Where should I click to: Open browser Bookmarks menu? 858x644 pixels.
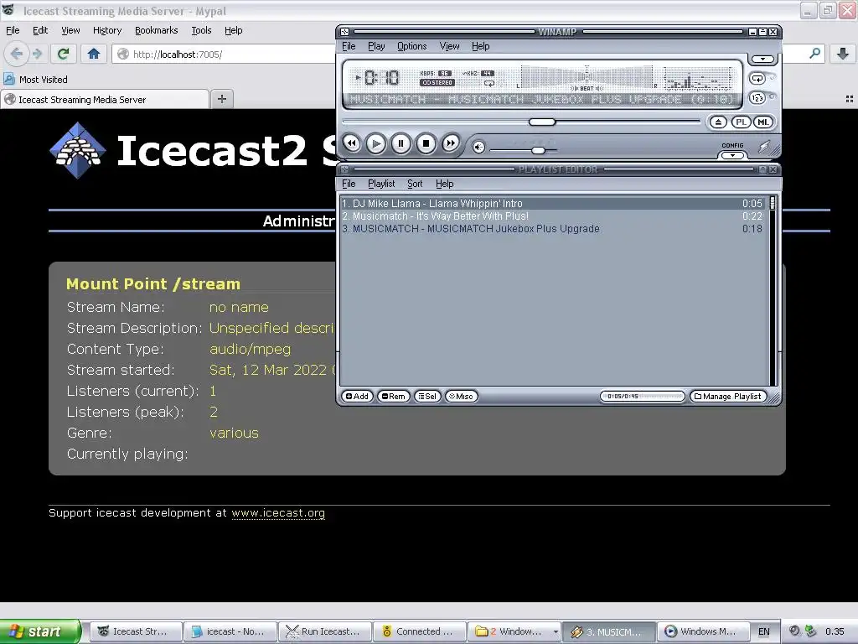pos(157,31)
